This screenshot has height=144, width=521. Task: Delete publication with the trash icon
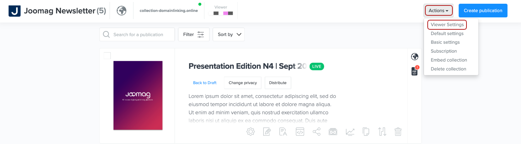point(398,132)
